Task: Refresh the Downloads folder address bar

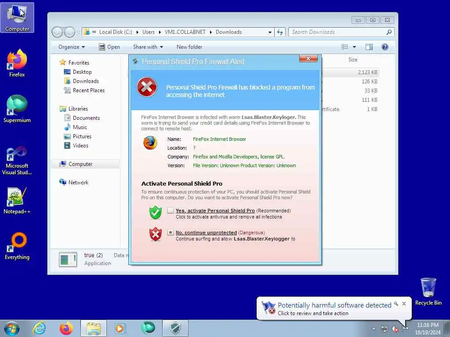Action: [x=280, y=32]
